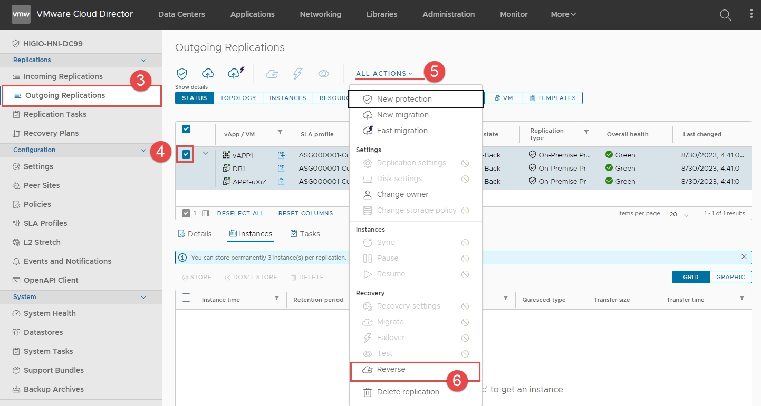Choose Reverse from the actions menu
The width and height of the screenshot is (761, 406).
tap(391, 370)
